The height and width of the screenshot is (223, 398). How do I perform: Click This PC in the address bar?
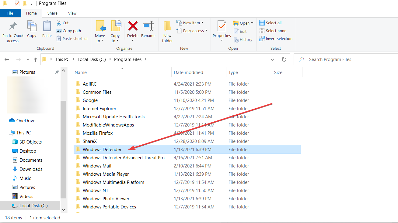pyautogui.click(x=62, y=59)
